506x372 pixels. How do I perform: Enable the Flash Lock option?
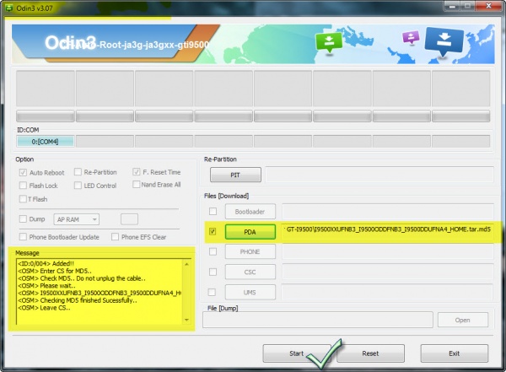[x=23, y=186]
